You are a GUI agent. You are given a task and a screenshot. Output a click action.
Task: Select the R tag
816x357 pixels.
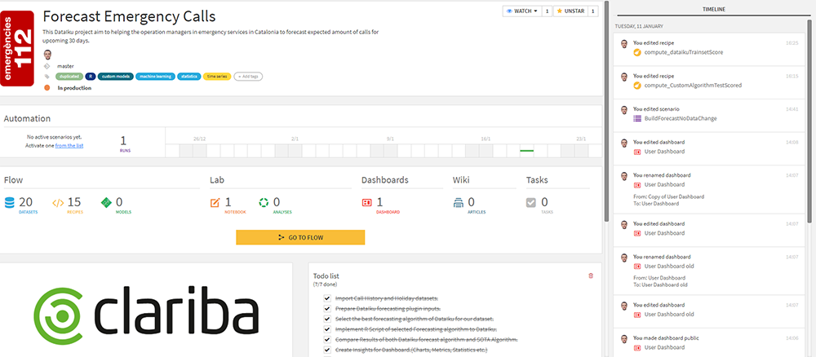[90, 77]
